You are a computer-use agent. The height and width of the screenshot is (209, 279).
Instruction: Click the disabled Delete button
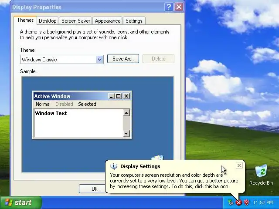(x=158, y=59)
